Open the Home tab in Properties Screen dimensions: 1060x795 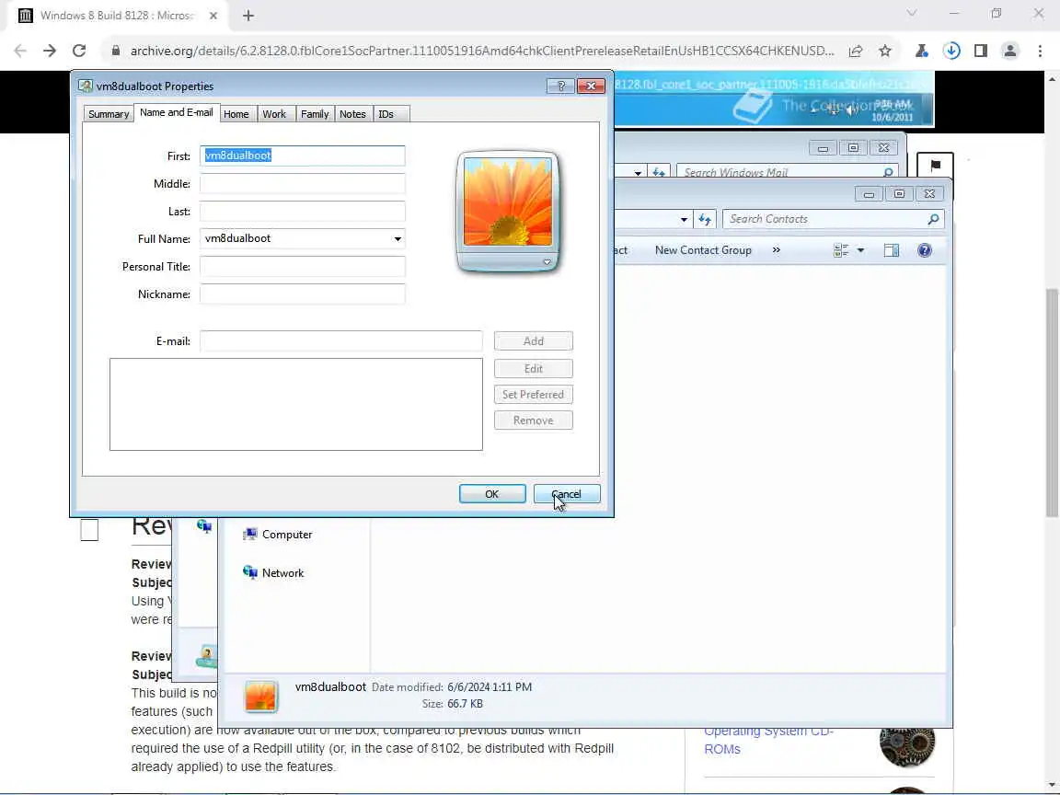point(236,114)
